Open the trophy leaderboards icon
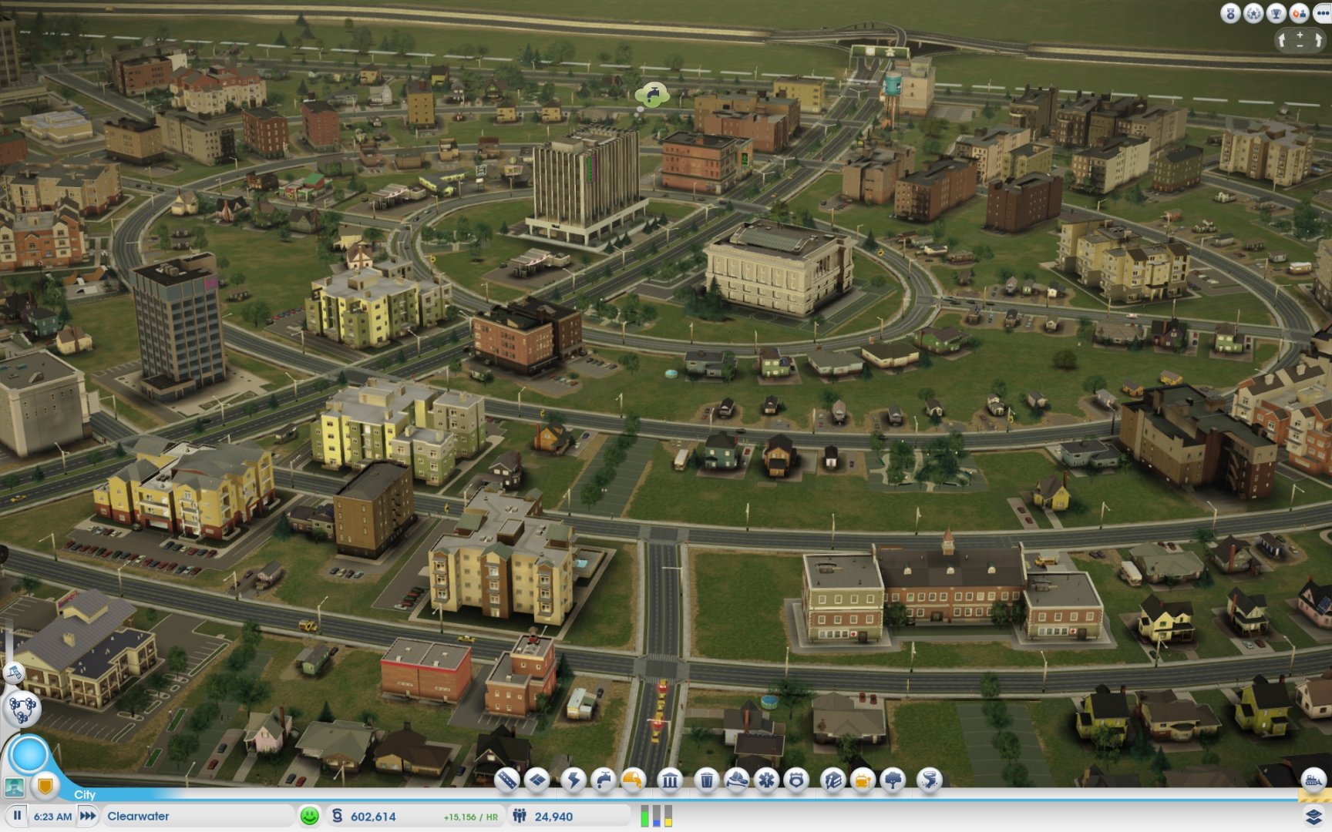Image resolution: width=1332 pixels, height=832 pixels. [x=1276, y=13]
